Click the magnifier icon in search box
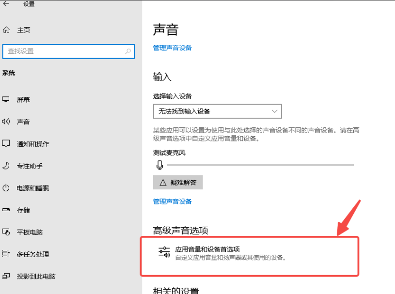The width and height of the screenshot is (395, 294). 128,51
